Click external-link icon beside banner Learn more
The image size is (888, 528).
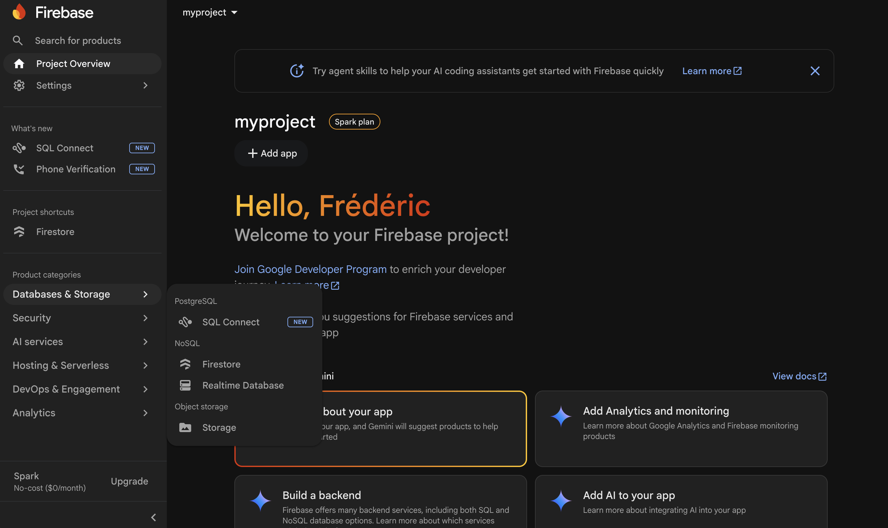738,71
